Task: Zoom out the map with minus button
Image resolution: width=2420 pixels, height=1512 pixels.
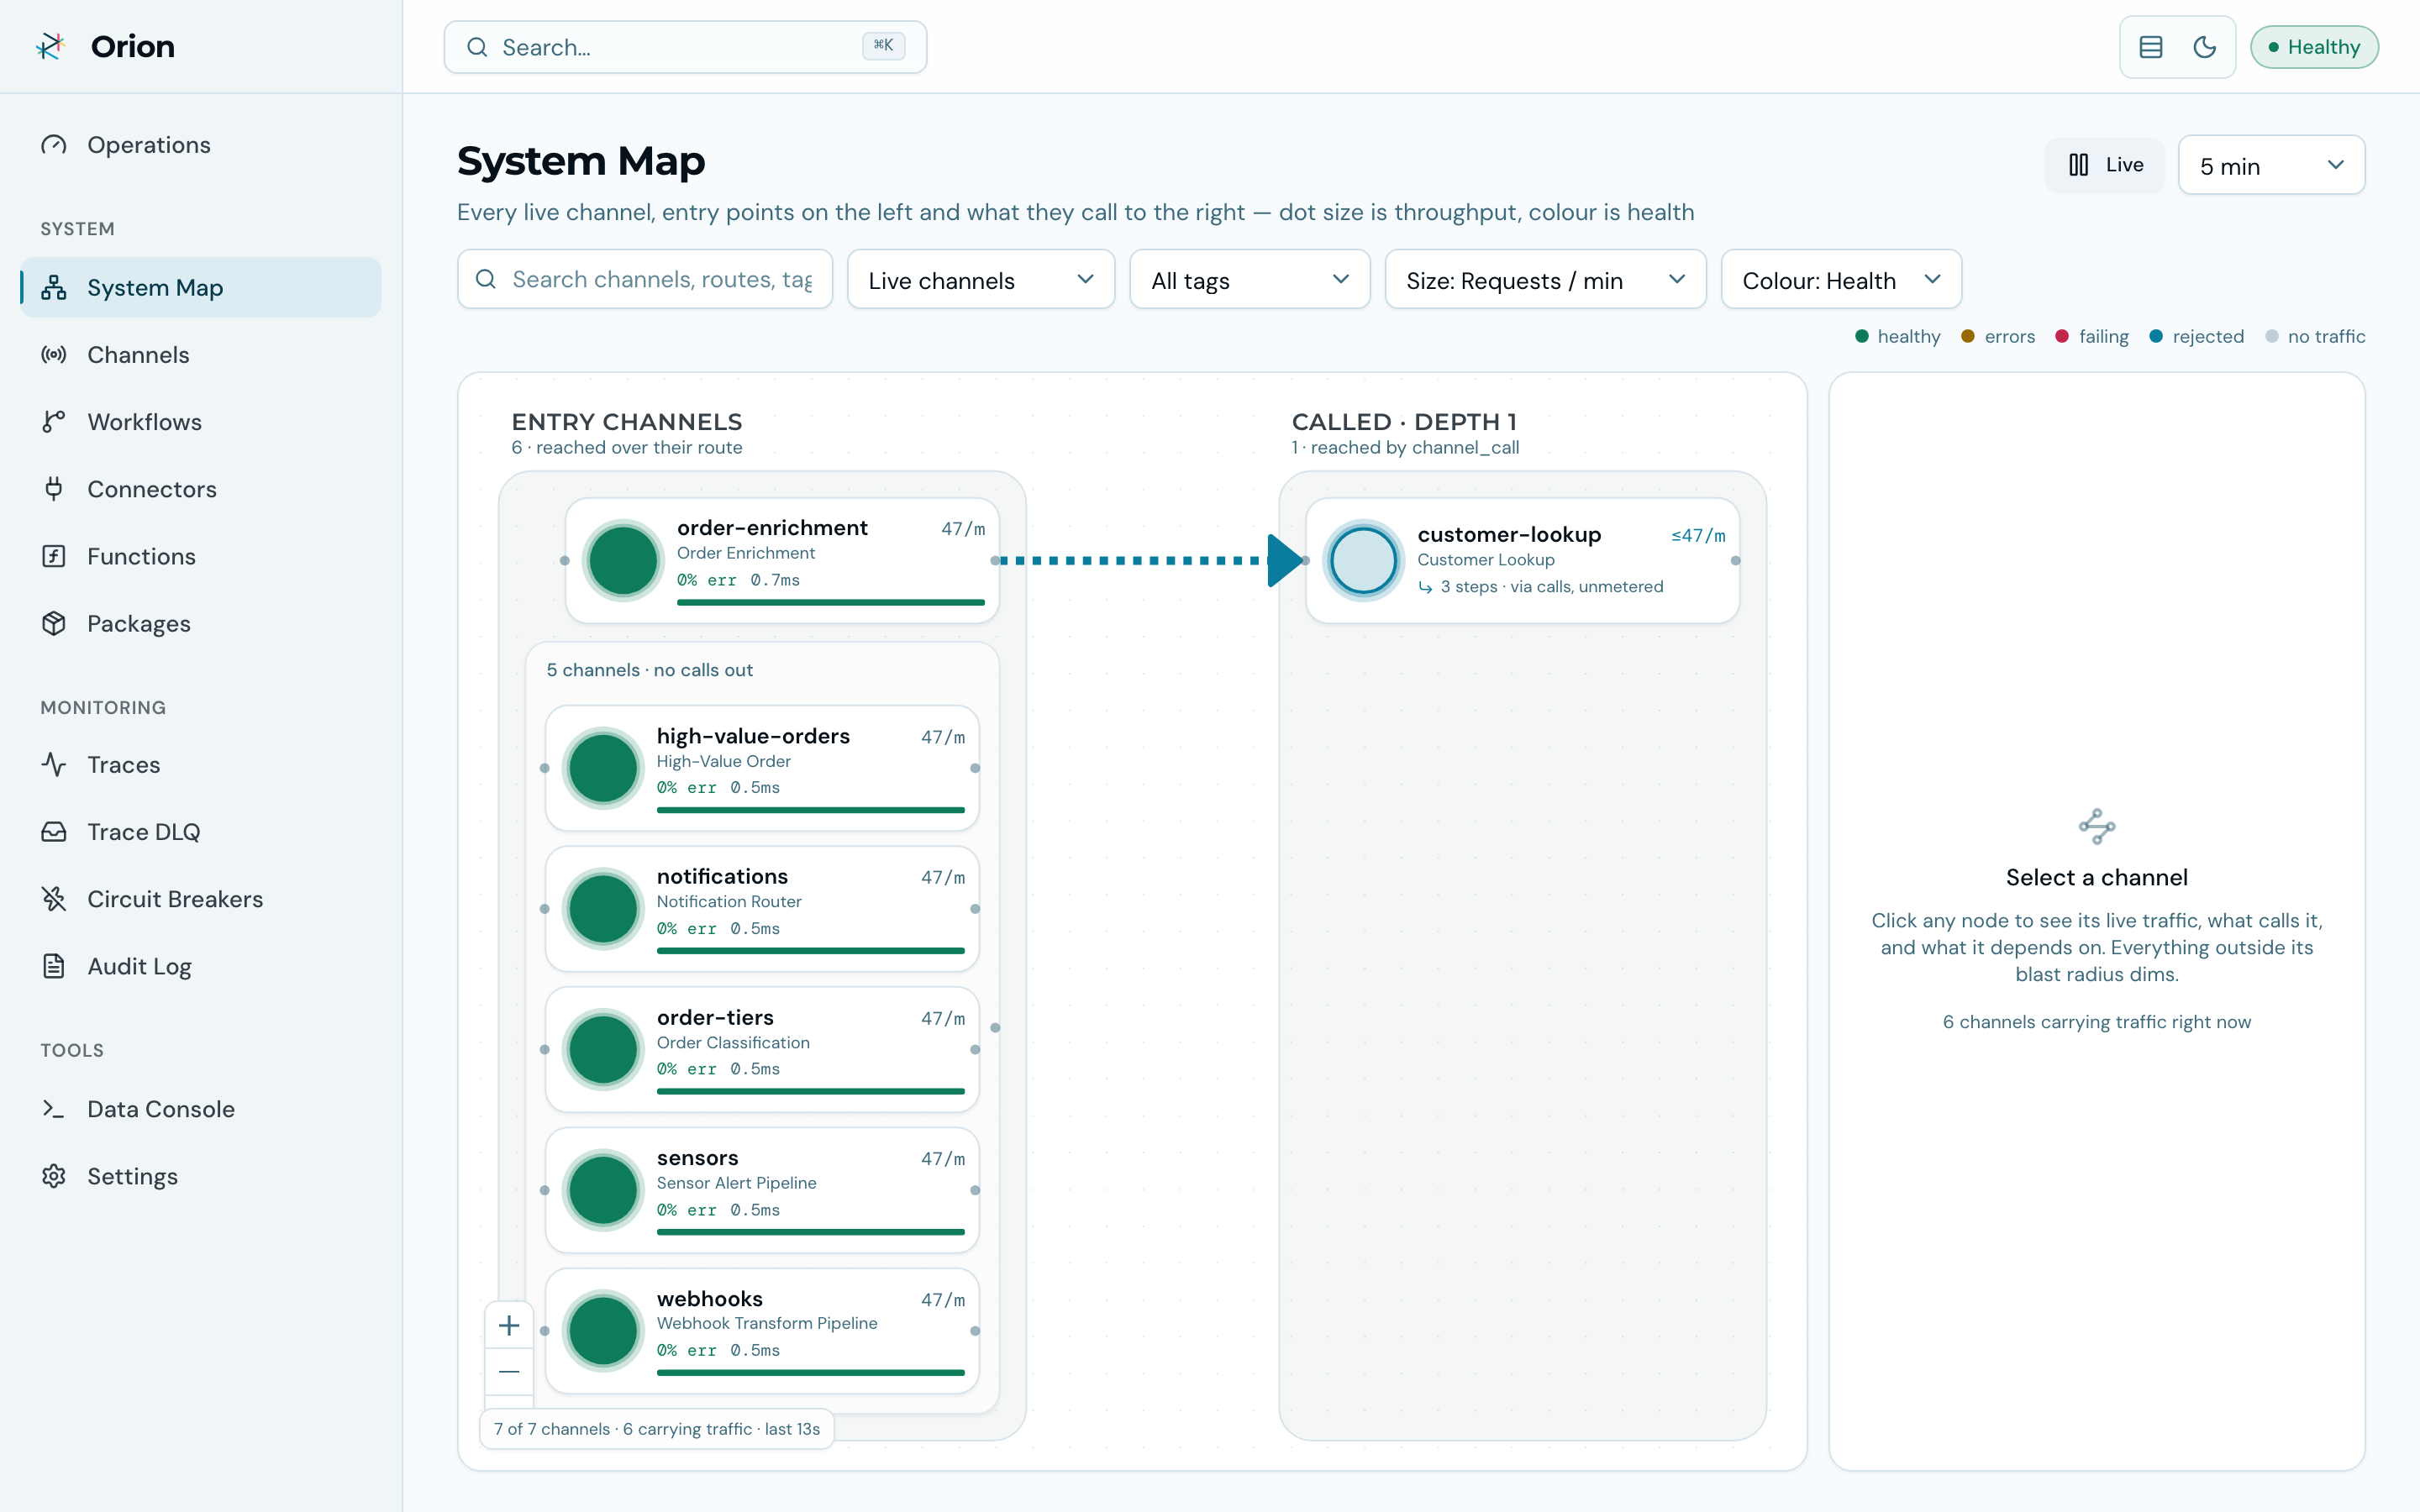Action: coord(509,1371)
